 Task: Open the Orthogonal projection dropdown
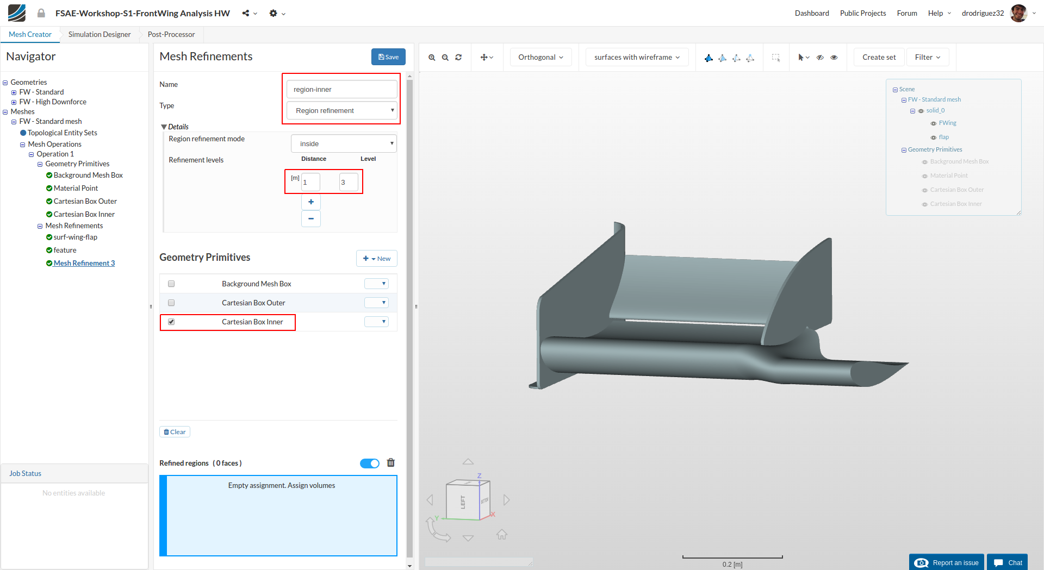[x=540, y=57]
